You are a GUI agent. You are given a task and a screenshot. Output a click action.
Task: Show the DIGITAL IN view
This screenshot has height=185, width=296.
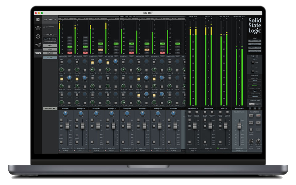click(x=255, y=44)
